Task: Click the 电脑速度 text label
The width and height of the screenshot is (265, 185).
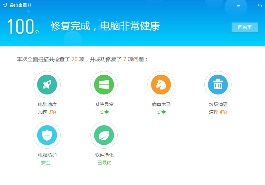Action: click(47, 104)
